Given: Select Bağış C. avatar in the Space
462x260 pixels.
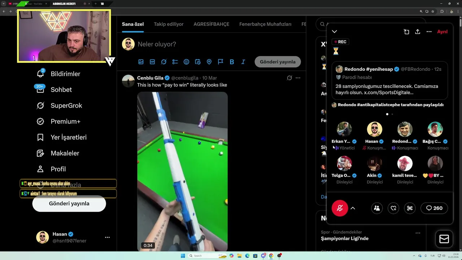Looking at the screenshot, I should [435, 129].
